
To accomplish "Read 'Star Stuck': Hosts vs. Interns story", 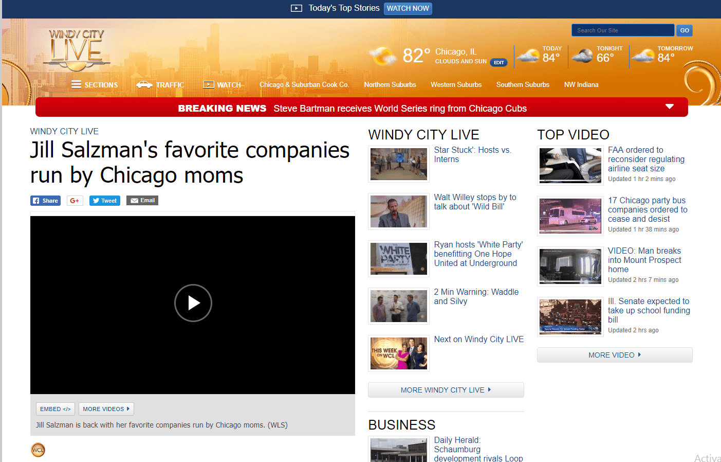I will point(473,155).
